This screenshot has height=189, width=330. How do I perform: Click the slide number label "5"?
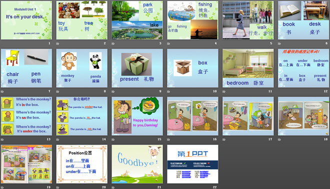[x=271, y=44]
